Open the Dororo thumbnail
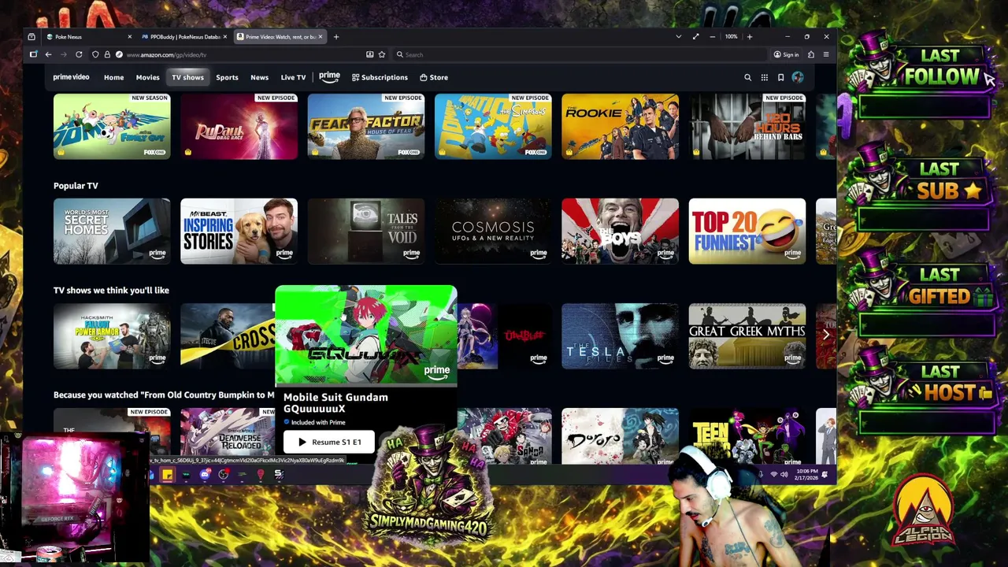Viewport: 1008px width, 567px height. pos(620,436)
